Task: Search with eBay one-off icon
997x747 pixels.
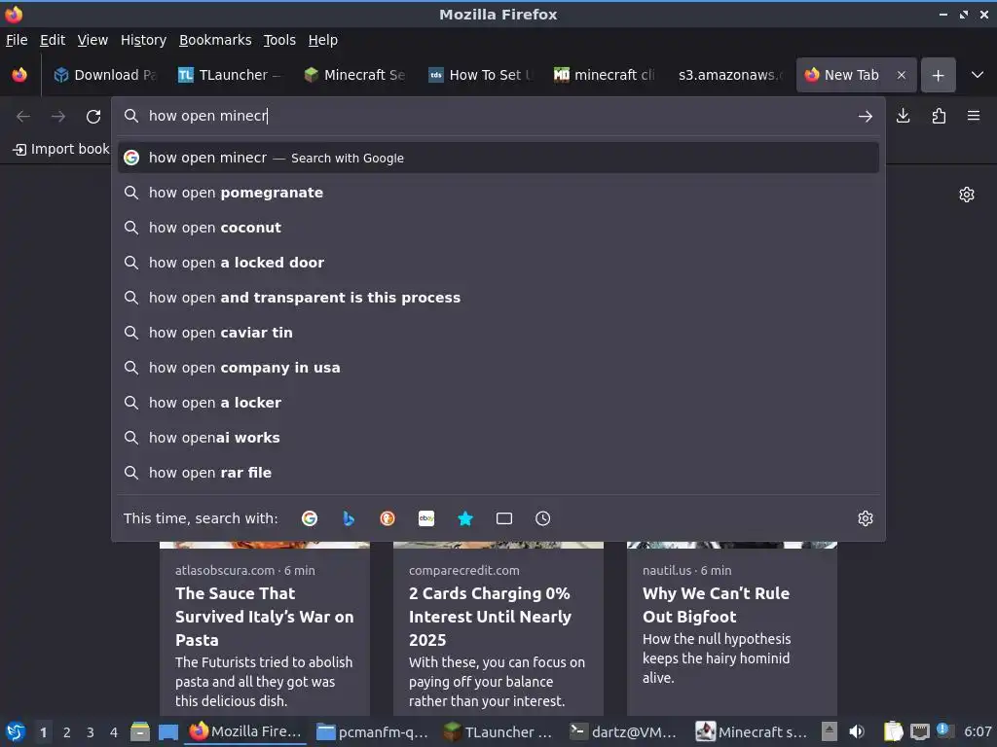Action: click(426, 518)
